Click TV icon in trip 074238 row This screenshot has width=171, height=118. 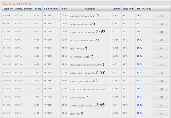(x=100, y=105)
